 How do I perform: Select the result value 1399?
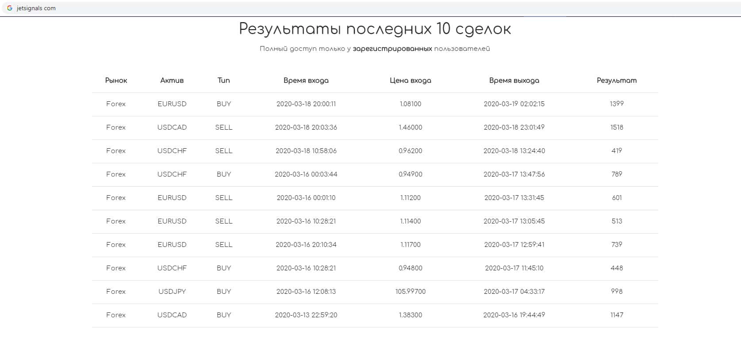pyautogui.click(x=616, y=104)
